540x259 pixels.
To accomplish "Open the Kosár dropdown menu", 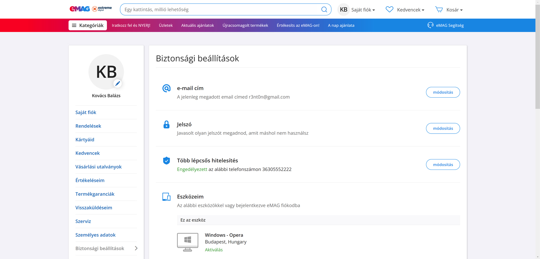I will pyautogui.click(x=454, y=10).
